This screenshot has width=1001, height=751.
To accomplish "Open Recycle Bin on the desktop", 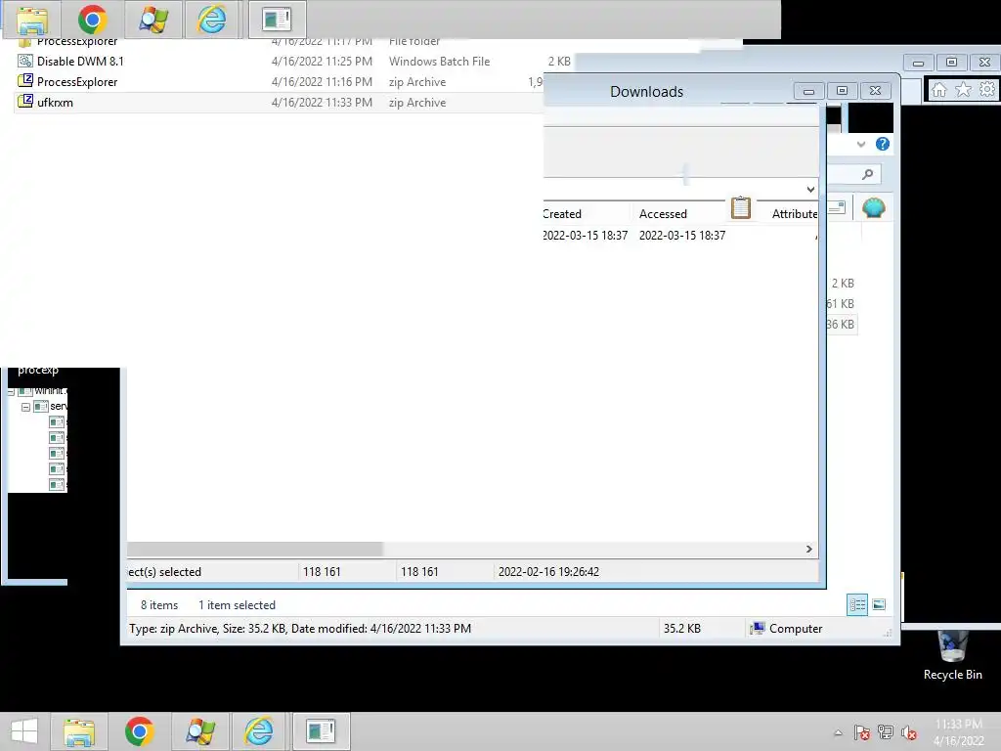I will click(952, 655).
